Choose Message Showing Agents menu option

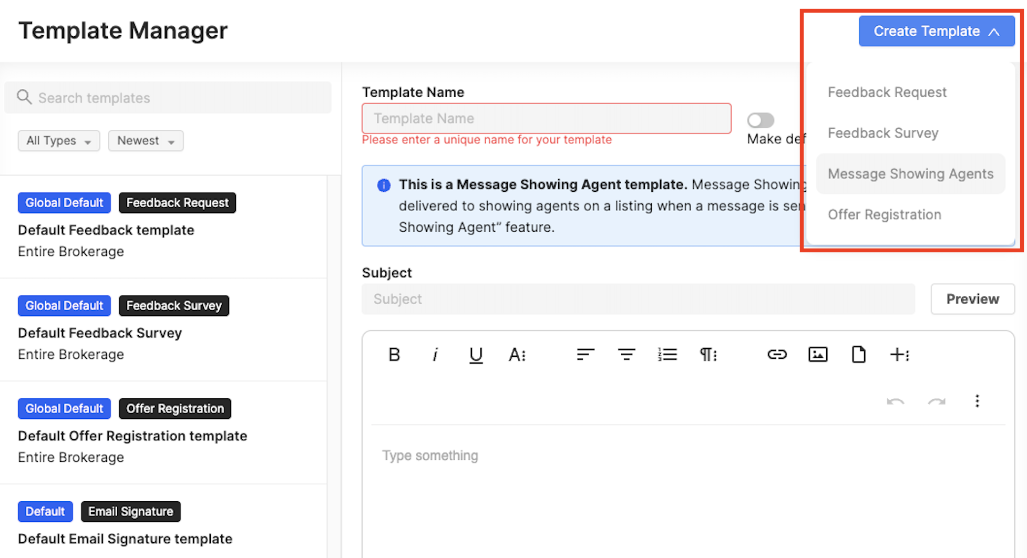910,174
